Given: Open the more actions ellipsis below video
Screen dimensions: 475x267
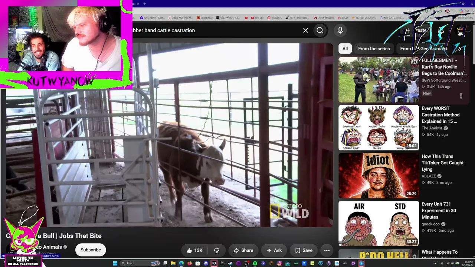Looking at the screenshot, I should pos(327,250).
